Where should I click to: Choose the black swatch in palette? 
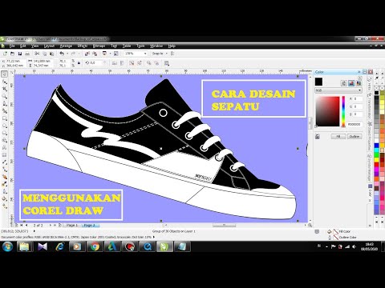(376, 93)
